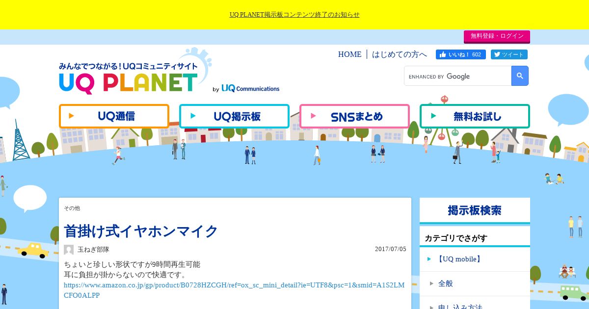Select the 申し込み方法 category in the sidebar
The image size is (589, 309).
(x=460, y=307)
